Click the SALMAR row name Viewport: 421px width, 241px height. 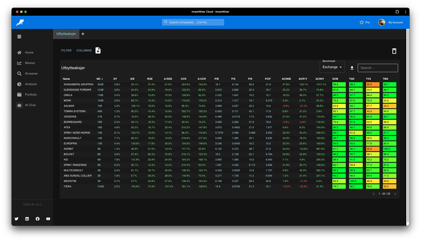[x=69, y=106]
